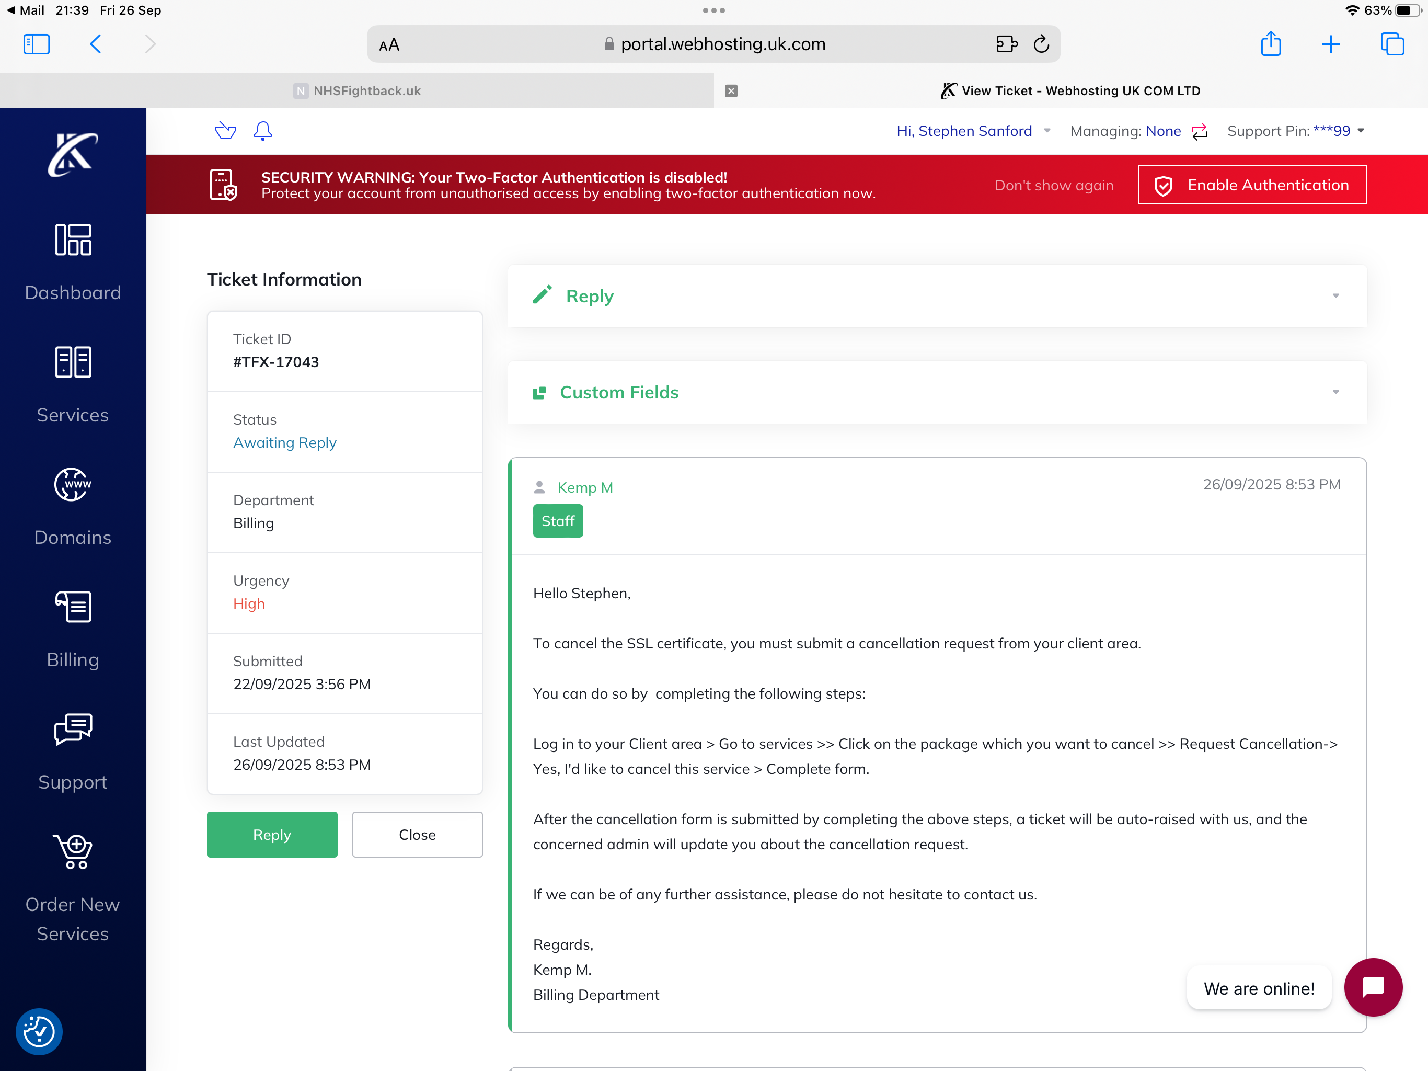
Task: Open Safari sidebar panel icon
Action: pos(36,44)
